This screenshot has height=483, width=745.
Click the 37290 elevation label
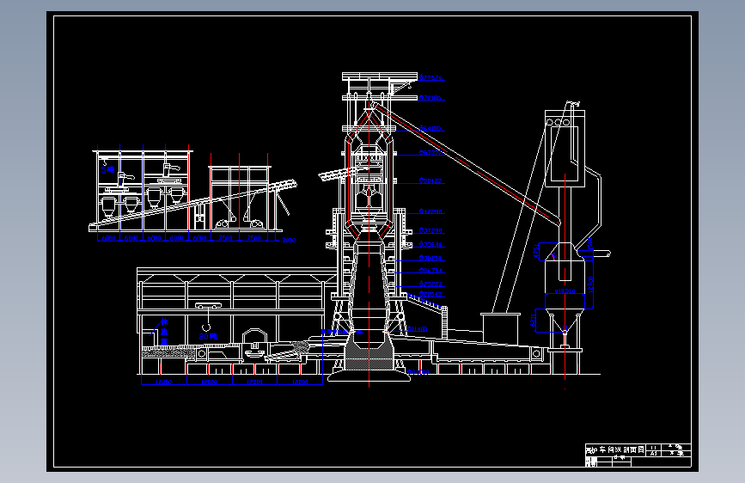(431, 230)
